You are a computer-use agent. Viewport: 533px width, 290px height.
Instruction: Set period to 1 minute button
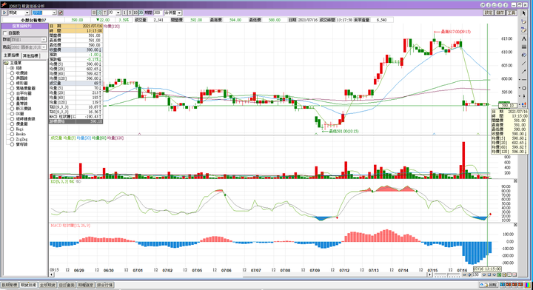(x=124, y=13)
